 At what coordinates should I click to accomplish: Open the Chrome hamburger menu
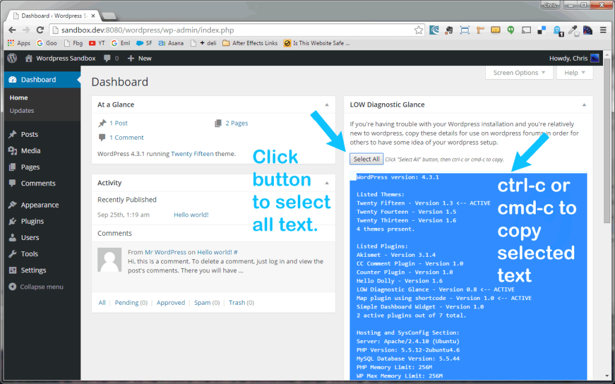coord(603,30)
